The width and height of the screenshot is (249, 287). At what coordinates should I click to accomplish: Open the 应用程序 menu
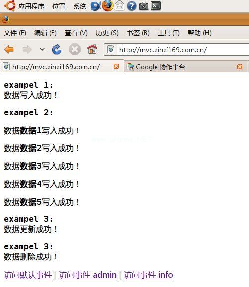pos(31,6)
